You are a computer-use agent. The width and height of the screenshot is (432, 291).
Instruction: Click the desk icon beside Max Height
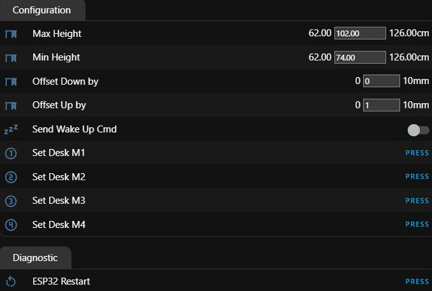click(11, 34)
